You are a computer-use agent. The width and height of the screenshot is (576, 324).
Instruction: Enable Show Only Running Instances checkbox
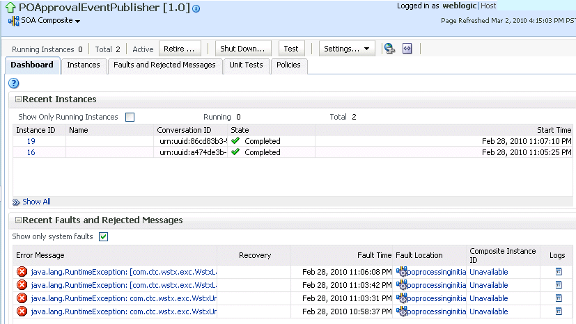click(x=130, y=117)
